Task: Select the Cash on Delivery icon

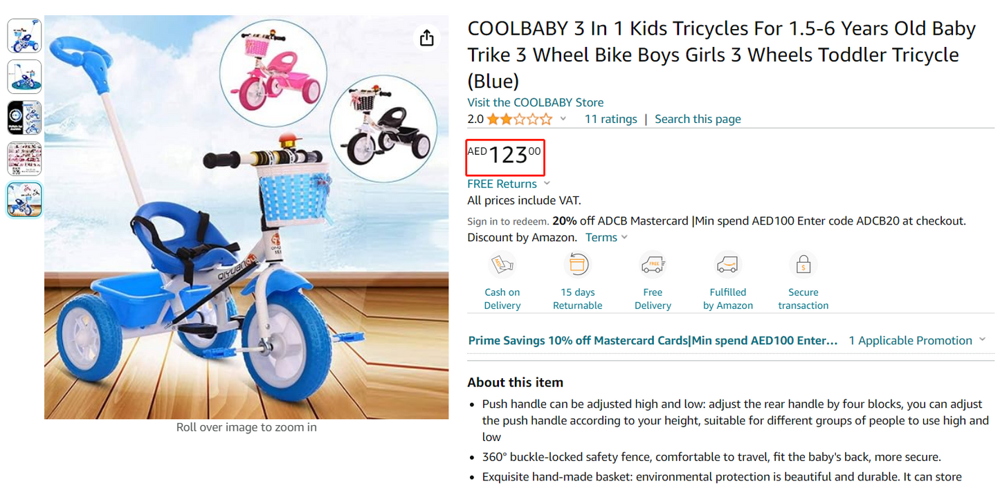Action: click(502, 264)
